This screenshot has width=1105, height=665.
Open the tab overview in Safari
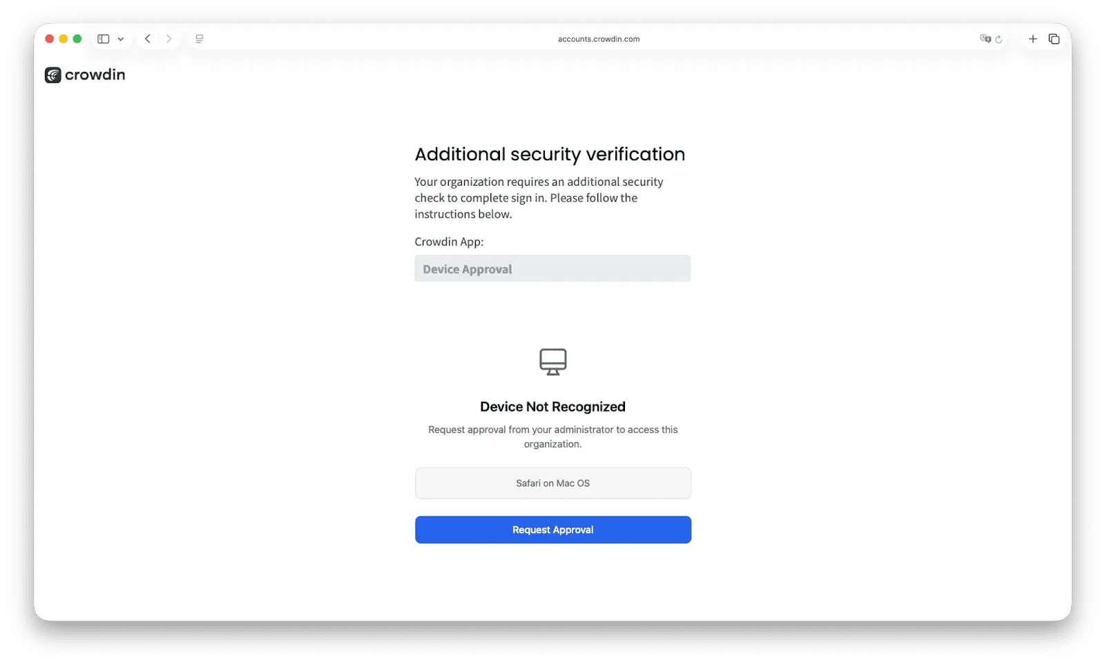(x=1054, y=39)
